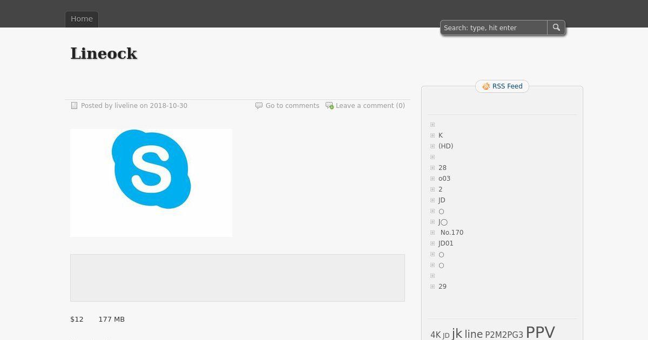Open the Home menu tab
The width and height of the screenshot is (648, 340).
pyautogui.click(x=82, y=19)
